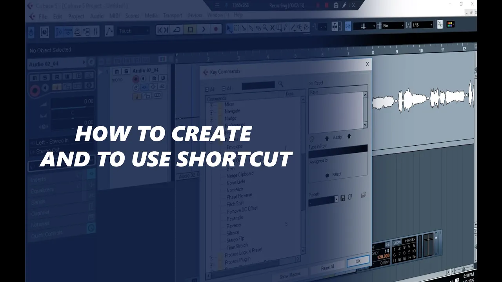Select the Stereo Flip command

(x=235, y=239)
